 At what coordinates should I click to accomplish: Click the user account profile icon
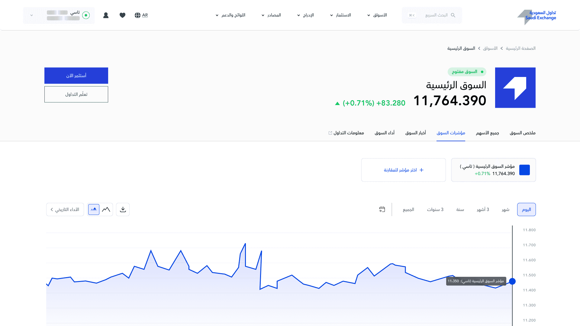click(x=106, y=15)
